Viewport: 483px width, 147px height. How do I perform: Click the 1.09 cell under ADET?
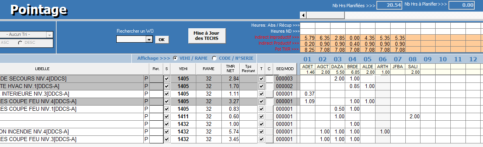[307, 102]
